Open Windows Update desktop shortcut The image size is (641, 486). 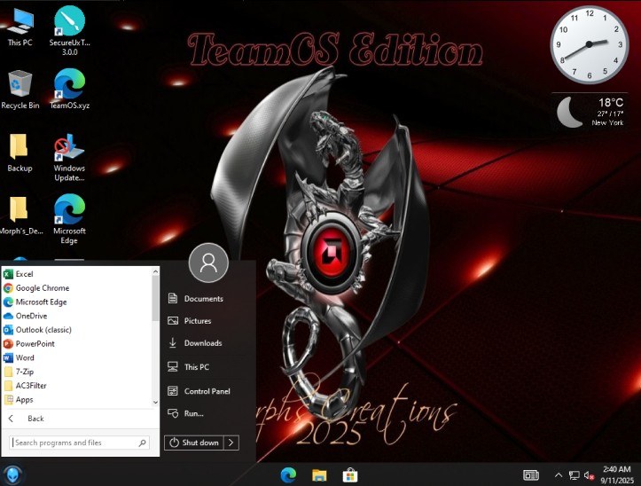(x=69, y=158)
